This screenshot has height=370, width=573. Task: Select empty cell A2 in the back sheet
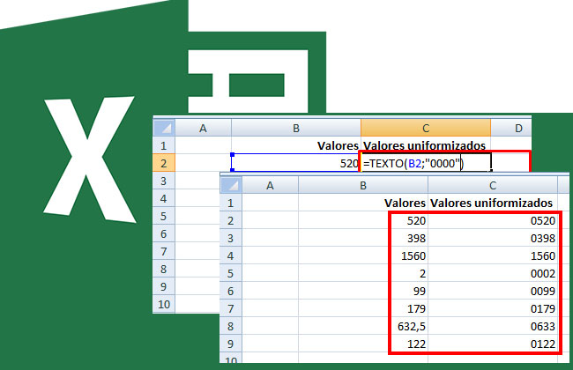coord(203,163)
